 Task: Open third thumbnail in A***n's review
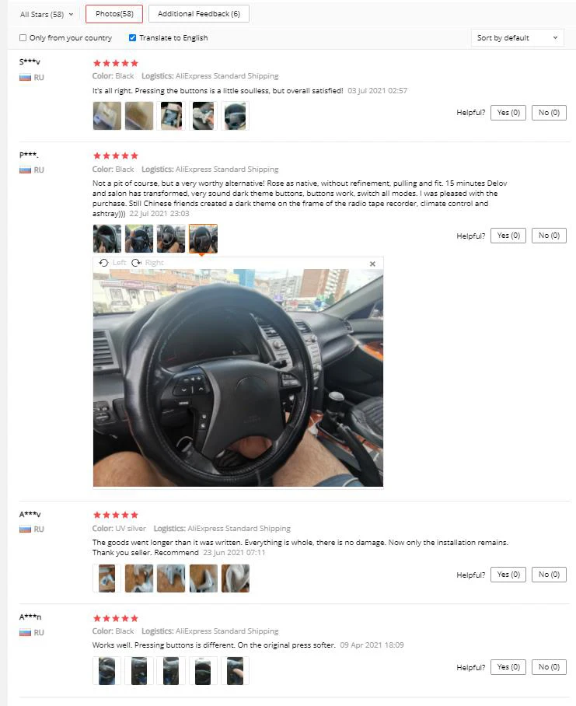[171, 670]
